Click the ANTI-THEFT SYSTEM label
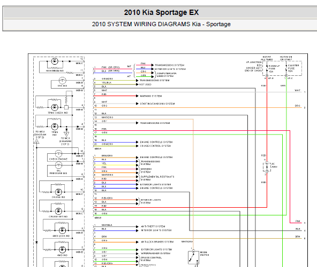 tap(153, 226)
